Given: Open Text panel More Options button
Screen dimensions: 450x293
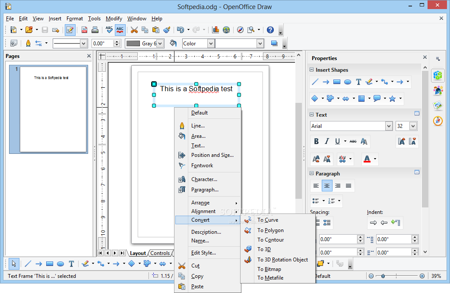Looking at the screenshot, I should (x=417, y=114).
